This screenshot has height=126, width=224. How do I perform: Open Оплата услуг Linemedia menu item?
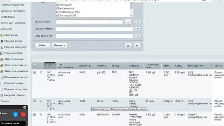(13, 23)
